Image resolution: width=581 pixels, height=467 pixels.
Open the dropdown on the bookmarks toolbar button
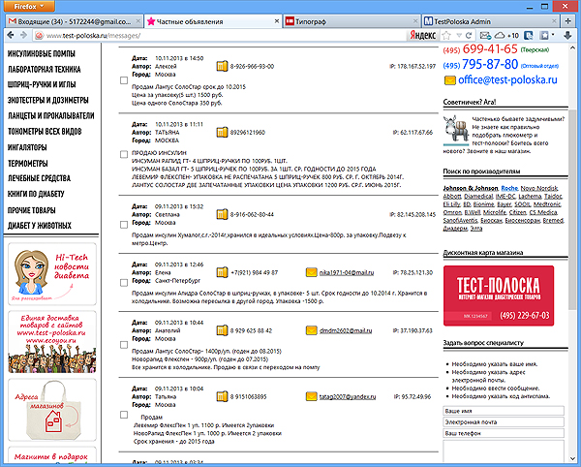tap(553, 35)
